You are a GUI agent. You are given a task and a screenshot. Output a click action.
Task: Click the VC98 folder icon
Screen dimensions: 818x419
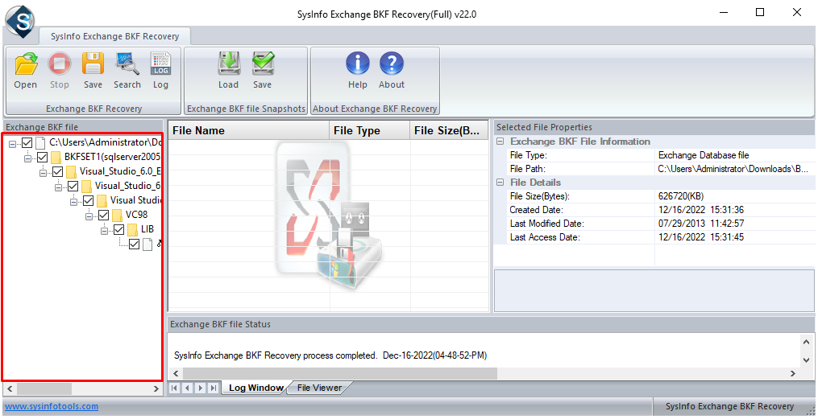pos(118,215)
